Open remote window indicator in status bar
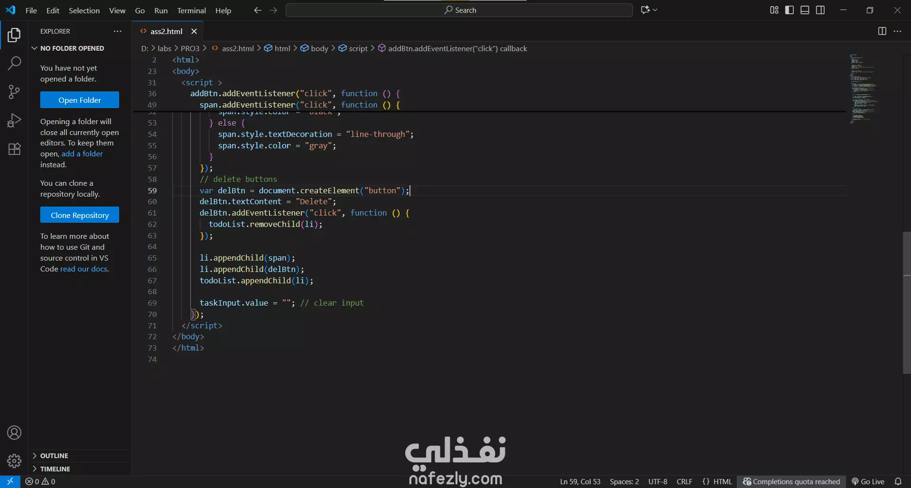 pos(10,481)
